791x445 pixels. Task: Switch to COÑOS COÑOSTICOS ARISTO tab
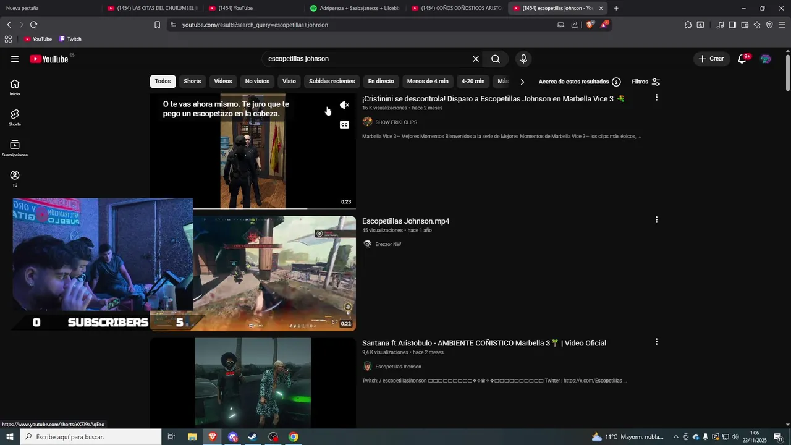click(457, 8)
